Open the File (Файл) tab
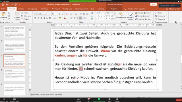This screenshot has height=102, width=182. [x=3, y=9]
